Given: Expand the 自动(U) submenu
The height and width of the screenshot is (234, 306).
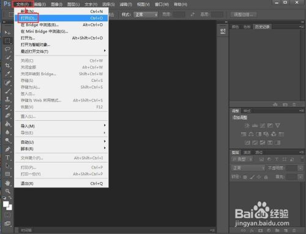Looking at the screenshot, I should 61,142.
